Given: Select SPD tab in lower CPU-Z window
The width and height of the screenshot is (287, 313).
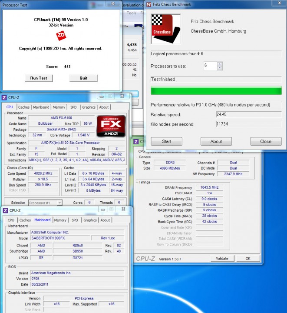Looking at the screenshot, I should click(75, 220).
